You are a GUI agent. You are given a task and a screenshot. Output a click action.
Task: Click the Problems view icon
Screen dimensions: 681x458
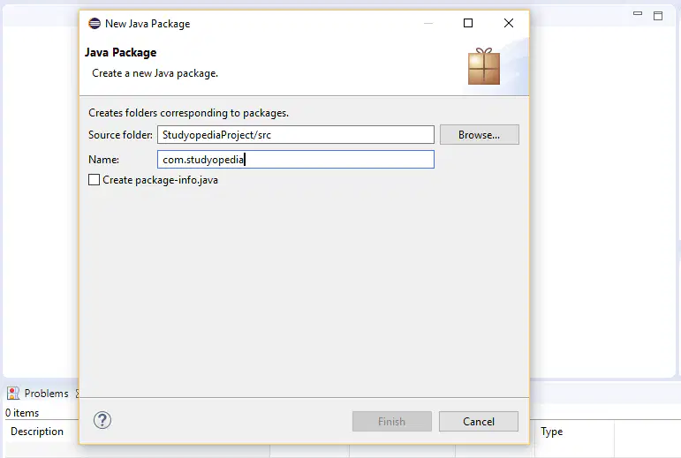click(13, 394)
